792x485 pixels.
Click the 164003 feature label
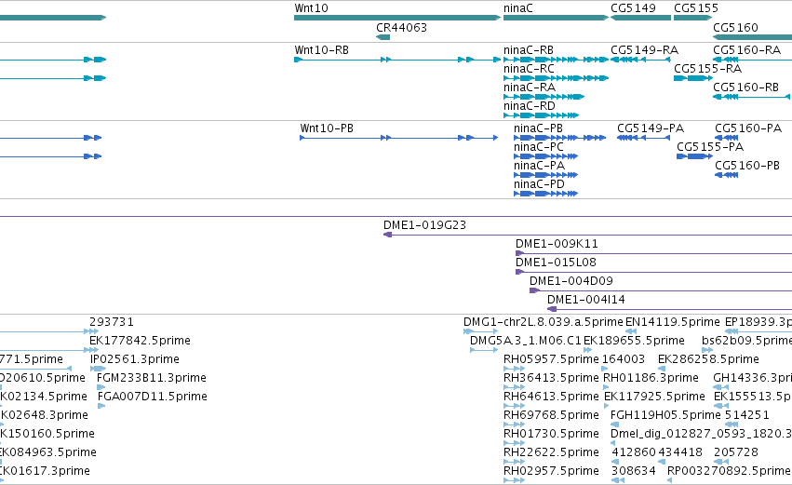coord(624,359)
